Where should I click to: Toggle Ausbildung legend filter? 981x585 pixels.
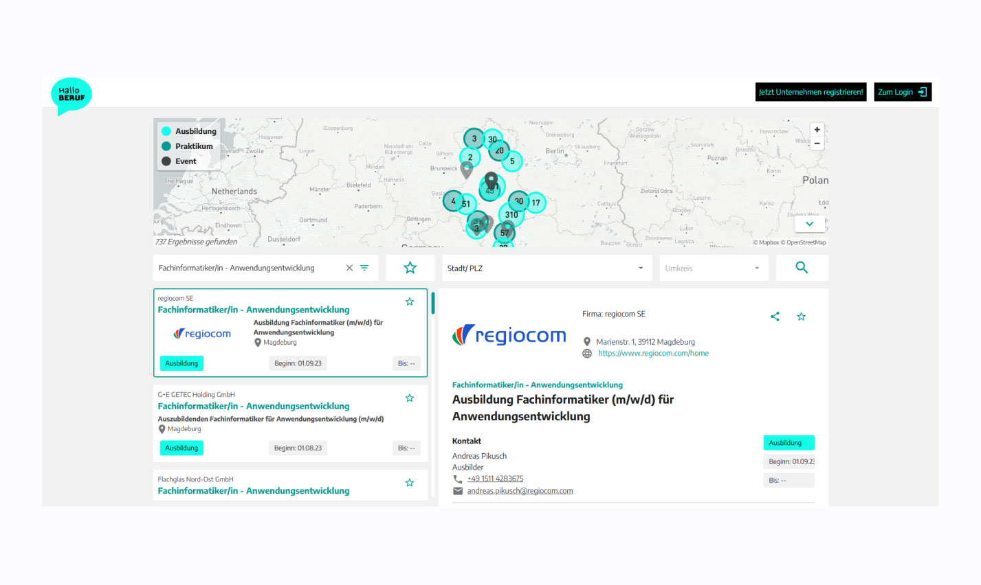tap(189, 131)
